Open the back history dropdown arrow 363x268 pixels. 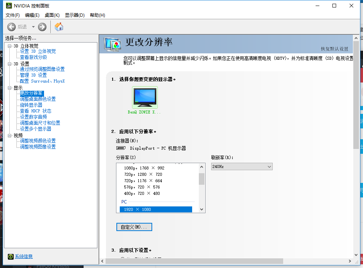33,27
